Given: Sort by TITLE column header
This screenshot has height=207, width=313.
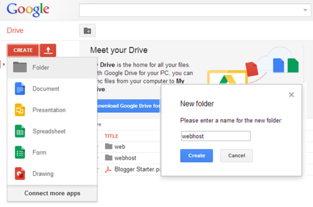Looking at the screenshot, I should [112, 136].
